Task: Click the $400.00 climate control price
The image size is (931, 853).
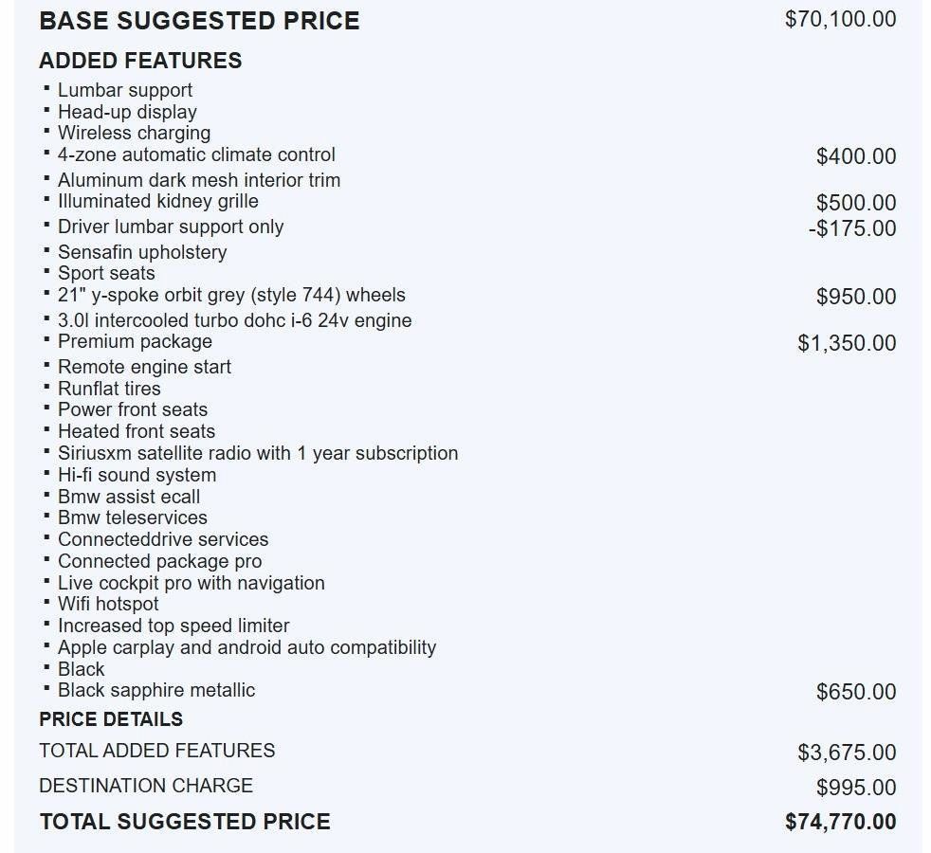Action: tap(855, 156)
